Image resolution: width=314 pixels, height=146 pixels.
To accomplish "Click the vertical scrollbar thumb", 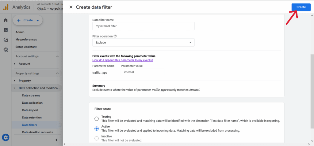I will (312, 91).
